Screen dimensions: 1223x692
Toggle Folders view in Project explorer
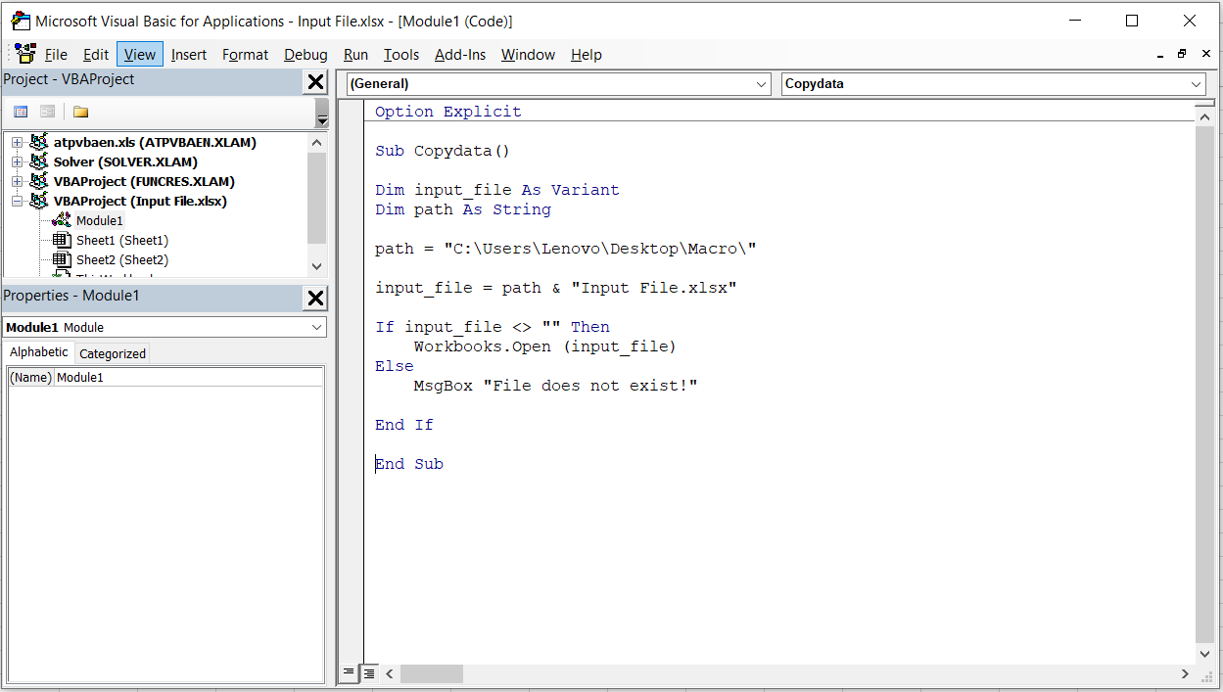pyautogui.click(x=80, y=112)
